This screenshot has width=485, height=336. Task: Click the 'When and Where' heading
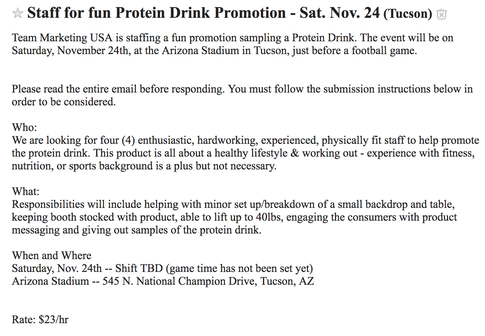coord(52,256)
